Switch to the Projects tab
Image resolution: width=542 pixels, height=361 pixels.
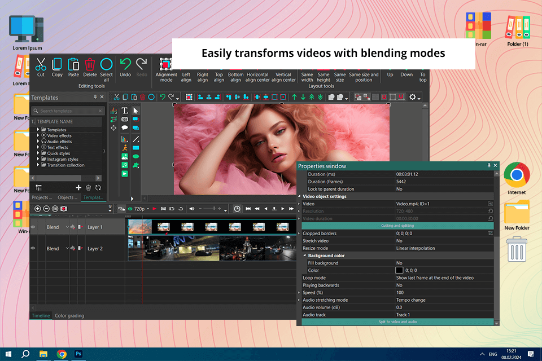point(41,197)
